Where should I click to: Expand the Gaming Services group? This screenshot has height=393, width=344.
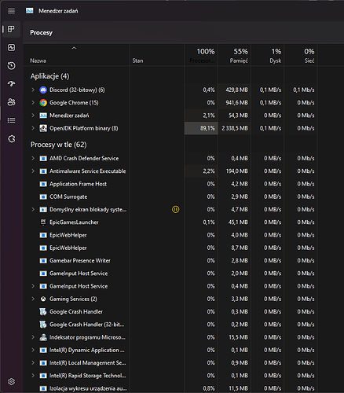[x=33, y=299]
